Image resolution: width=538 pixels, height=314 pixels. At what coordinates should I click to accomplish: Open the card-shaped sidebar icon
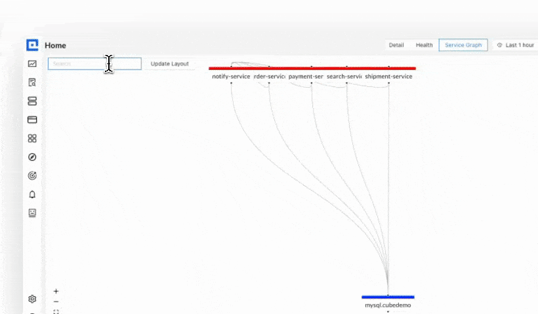pyautogui.click(x=32, y=120)
